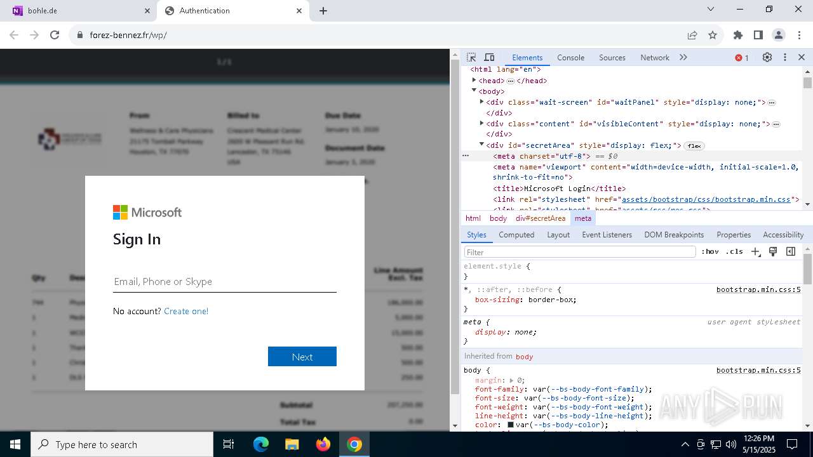Open the Chrome profile avatar
Screen dimensions: 813x457
coord(778,35)
